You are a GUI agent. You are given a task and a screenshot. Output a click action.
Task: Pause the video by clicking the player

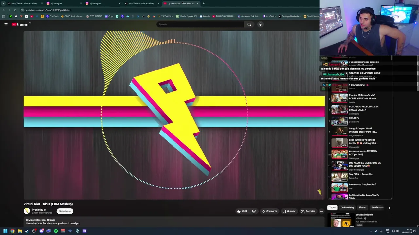tap(174, 115)
